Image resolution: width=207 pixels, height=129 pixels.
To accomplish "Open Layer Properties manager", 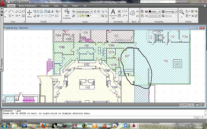I will coord(67,14).
